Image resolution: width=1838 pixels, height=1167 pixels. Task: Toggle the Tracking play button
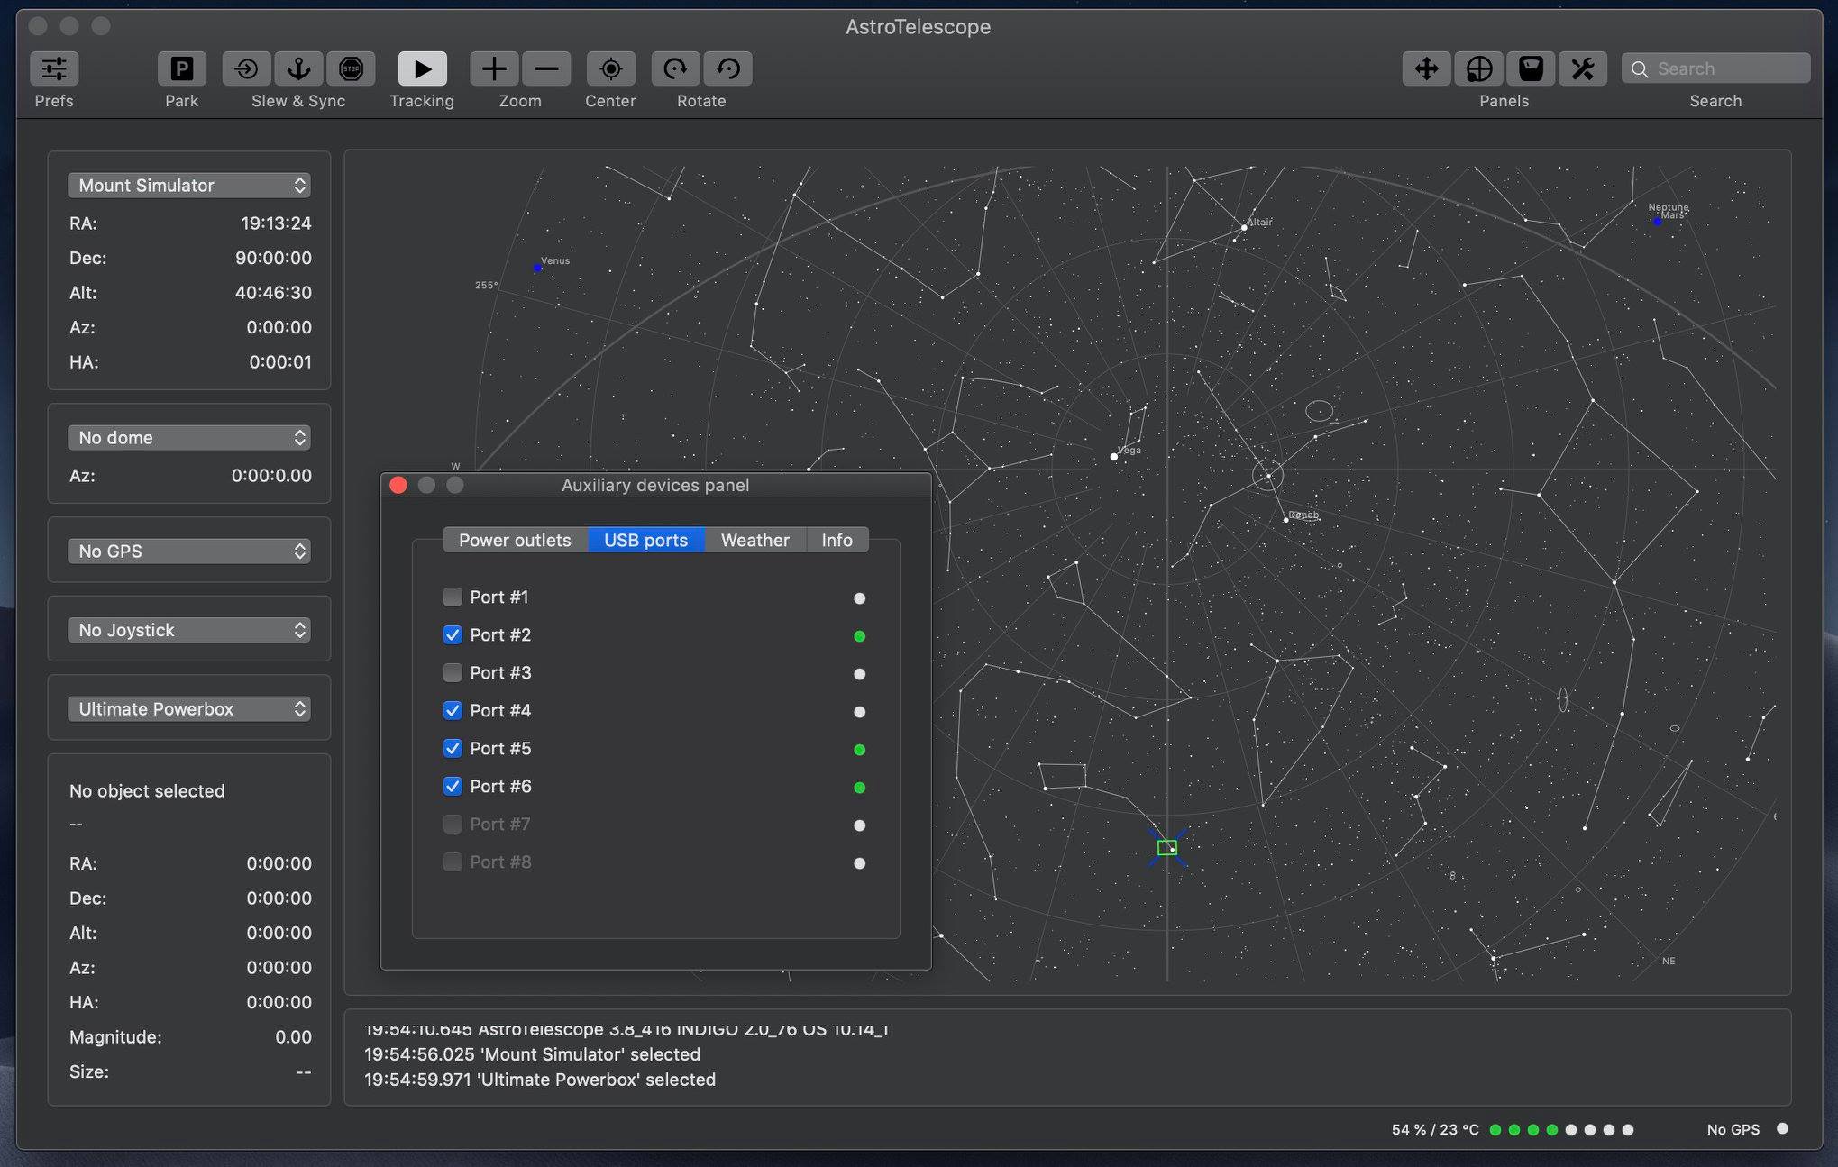pyautogui.click(x=422, y=68)
